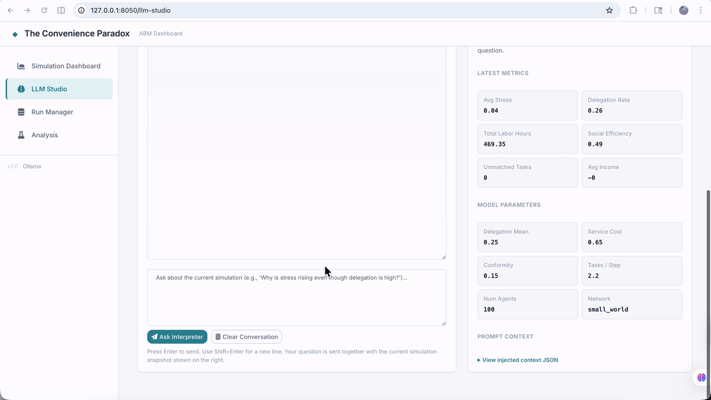711x400 pixels.
Task: Open the browser profile avatar
Action: pos(684,10)
